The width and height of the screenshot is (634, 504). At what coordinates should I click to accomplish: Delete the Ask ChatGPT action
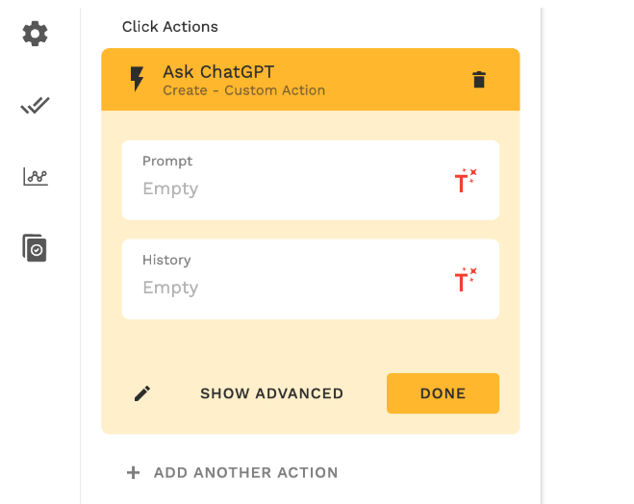(x=479, y=80)
